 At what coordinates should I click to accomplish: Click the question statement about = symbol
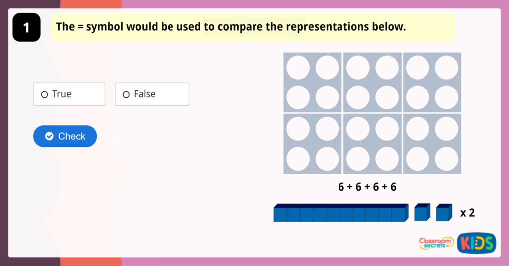pos(231,27)
